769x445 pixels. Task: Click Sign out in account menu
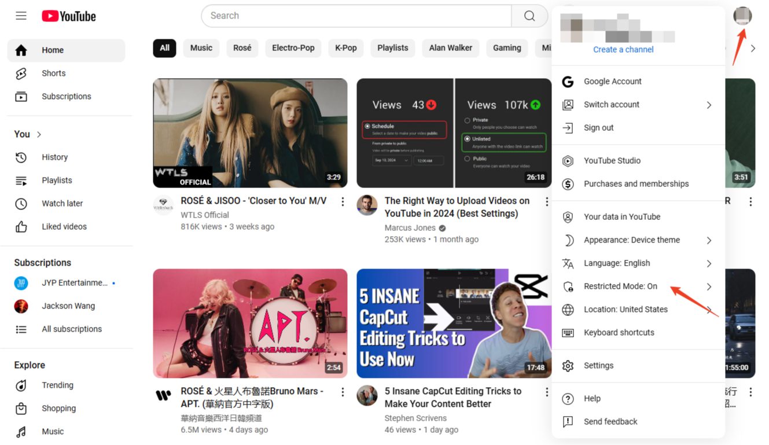[x=638, y=128]
